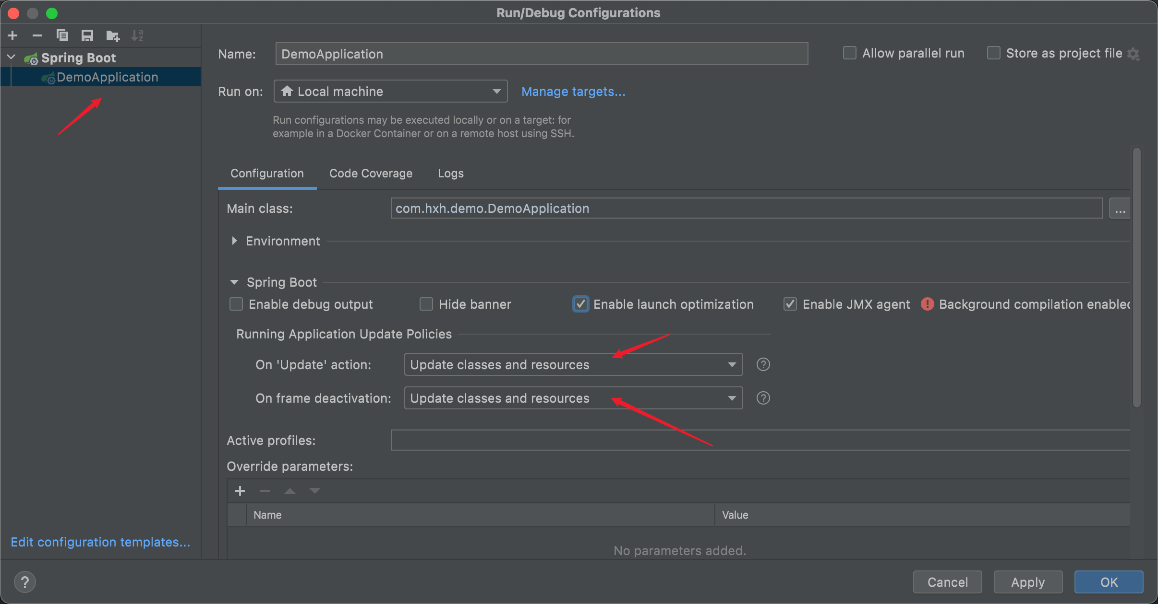1158x604 pixels.
Task: Create a new configuration folder
Action: (x=112, y=35)
